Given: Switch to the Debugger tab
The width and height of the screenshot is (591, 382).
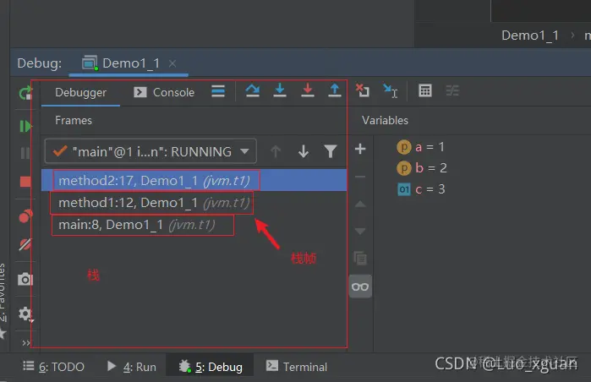Looking at the screenshot, I should pos(80,92).
